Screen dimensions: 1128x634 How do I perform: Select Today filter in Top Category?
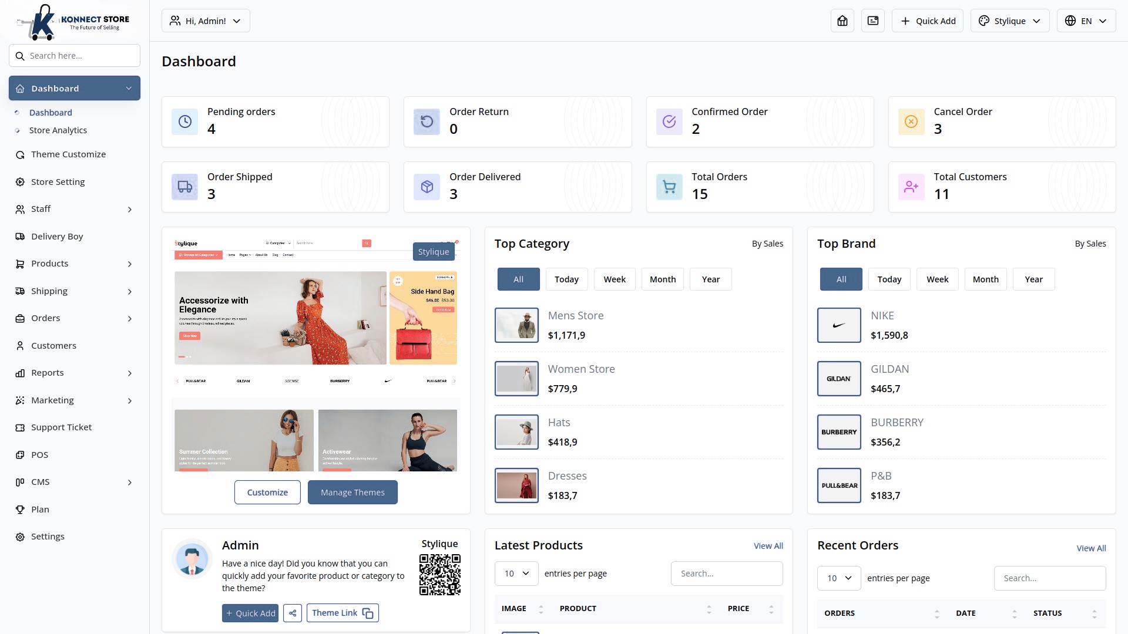click(x=566, y=279)
